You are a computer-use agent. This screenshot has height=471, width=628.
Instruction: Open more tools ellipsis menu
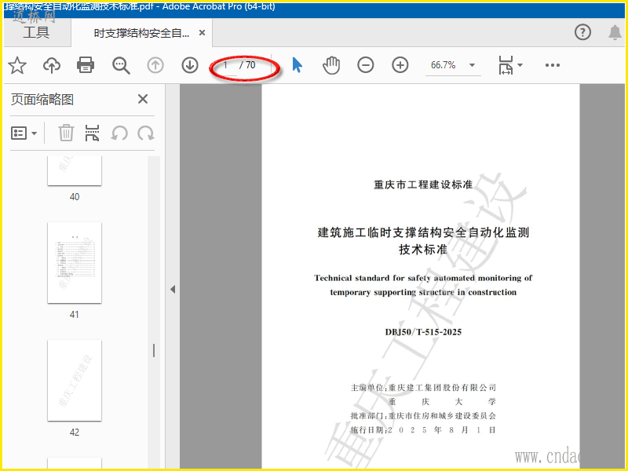pyautogui.click(x=553, y=65)
